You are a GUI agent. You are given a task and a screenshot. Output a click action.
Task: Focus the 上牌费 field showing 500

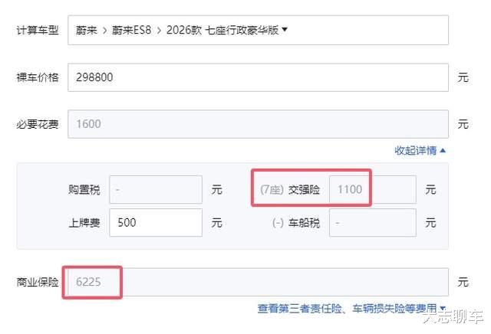click(x=156, y=223)
